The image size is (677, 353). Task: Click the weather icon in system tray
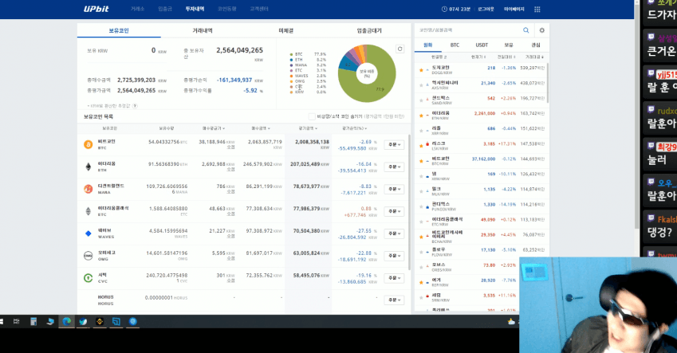click(511, 321)
